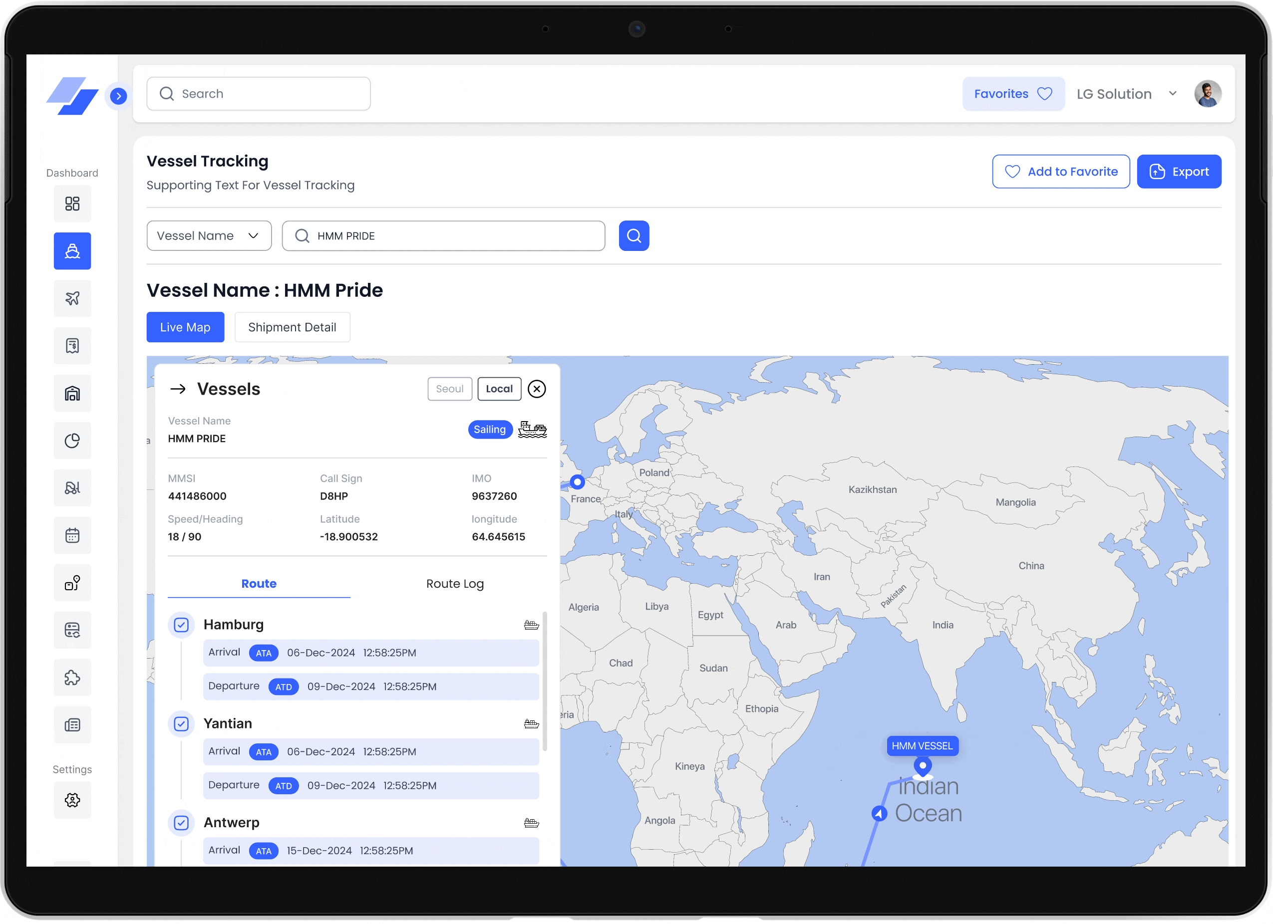Click the billing invoice icon in sidebar

(x=72, y=346)
